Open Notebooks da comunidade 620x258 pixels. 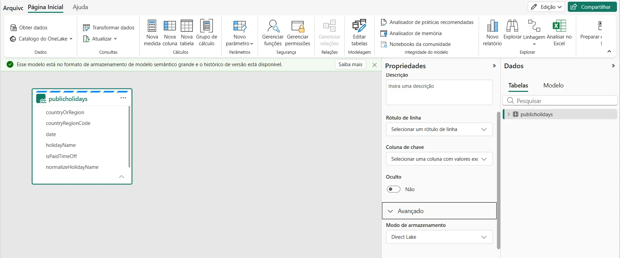pos(416,44)
